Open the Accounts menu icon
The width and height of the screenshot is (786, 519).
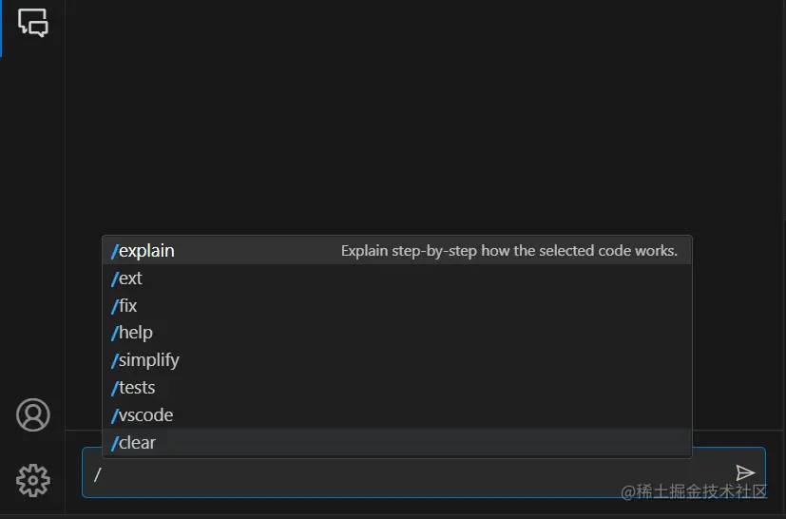[33, 415]
